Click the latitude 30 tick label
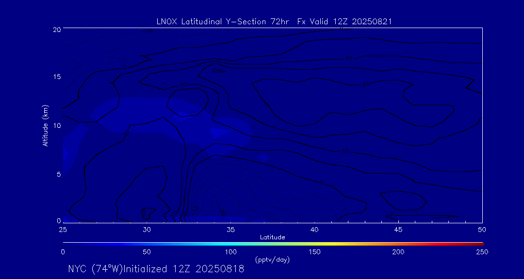Screen dimensions: 524x279 click(x=147, y=229)
